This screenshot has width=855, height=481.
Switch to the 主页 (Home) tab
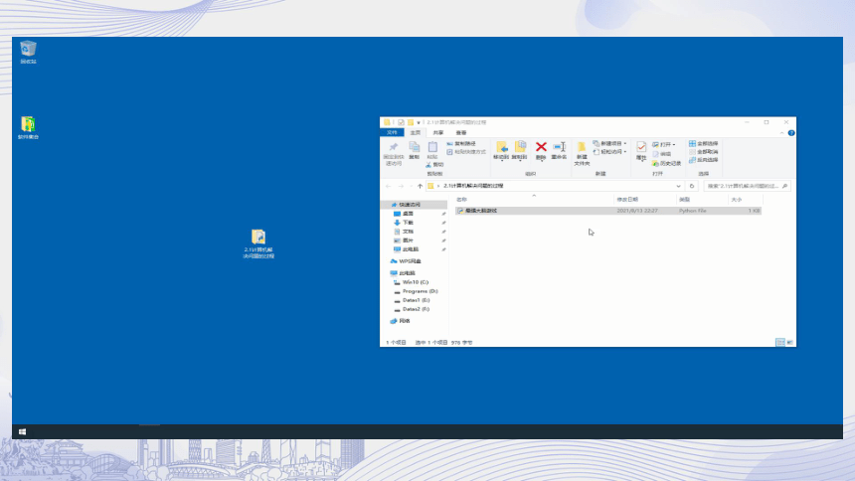tap(416, 133)
